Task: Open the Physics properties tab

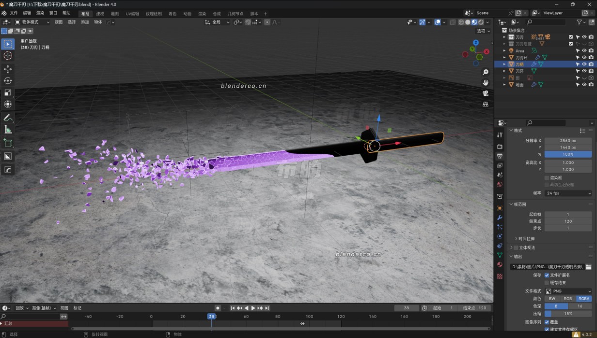Action: coord(500,237)
